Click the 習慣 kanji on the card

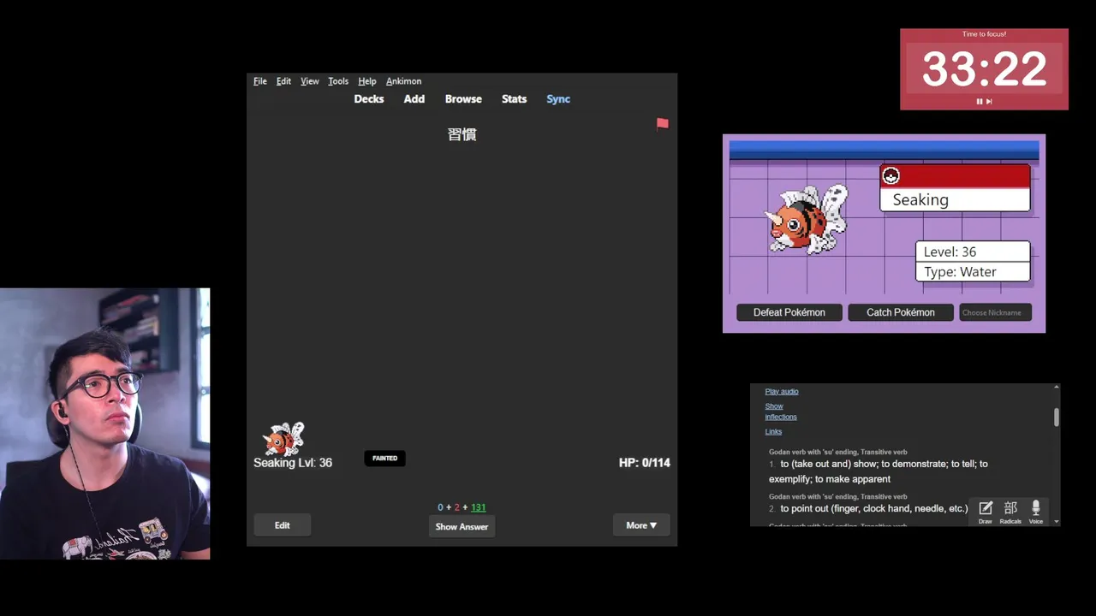pyautogui.click(x=462, y=134)
